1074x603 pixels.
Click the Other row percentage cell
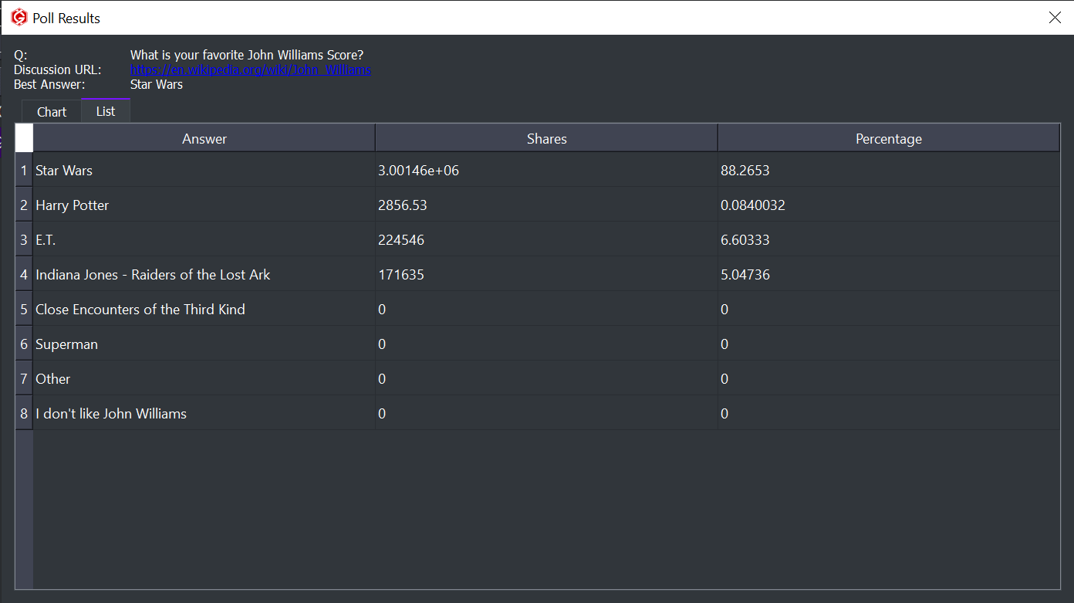pos(889,378)
